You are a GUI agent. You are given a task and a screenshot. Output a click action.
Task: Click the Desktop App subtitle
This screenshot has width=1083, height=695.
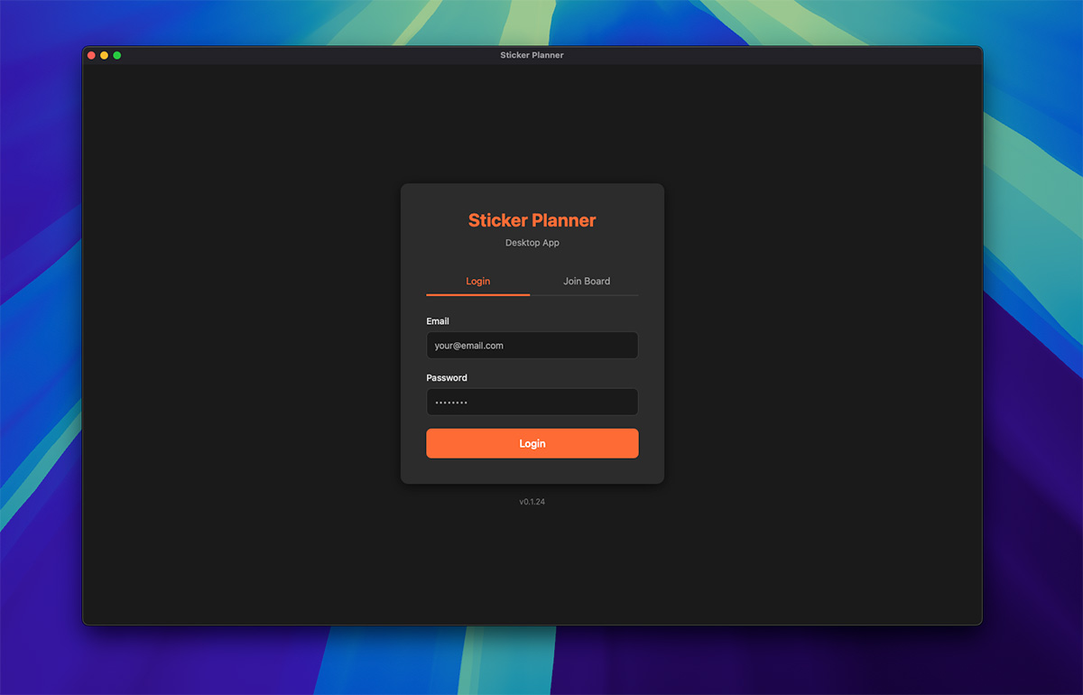[x=532, y=242]
